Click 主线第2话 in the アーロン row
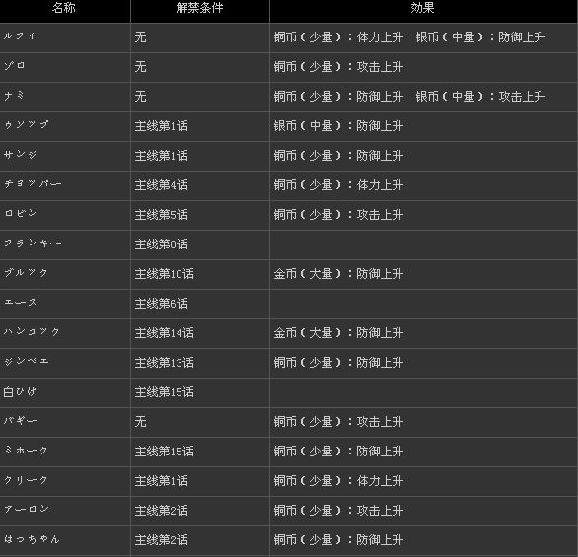578x557 pixels. coord(162,511)
